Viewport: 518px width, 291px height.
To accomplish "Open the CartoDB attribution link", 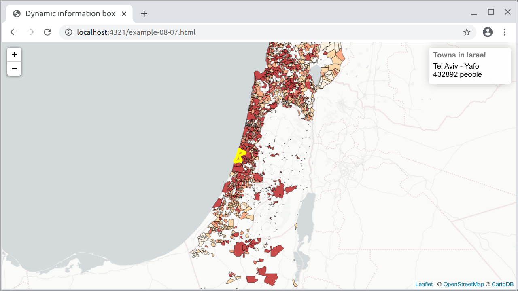I will pos(502,284).
